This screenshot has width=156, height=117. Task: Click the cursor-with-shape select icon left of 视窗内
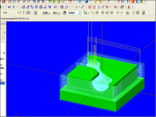(x=64, y=13)
